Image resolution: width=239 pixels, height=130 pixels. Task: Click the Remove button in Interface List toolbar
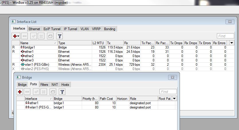pyautogui.click(x=25, y=36)
